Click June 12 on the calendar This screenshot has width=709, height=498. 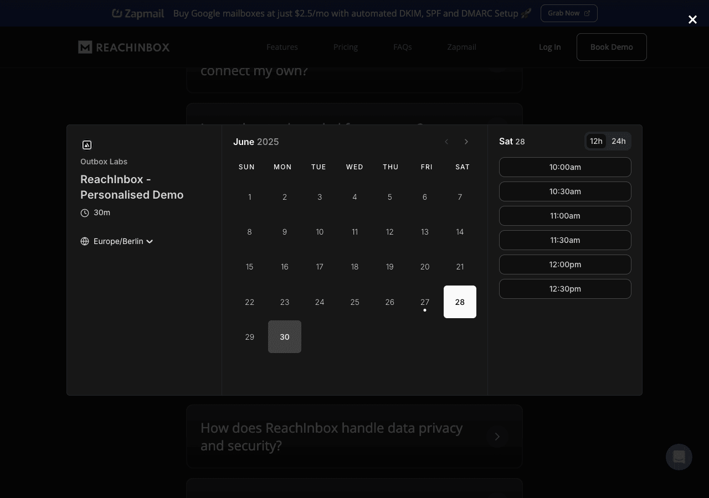[x=390, y=232]
